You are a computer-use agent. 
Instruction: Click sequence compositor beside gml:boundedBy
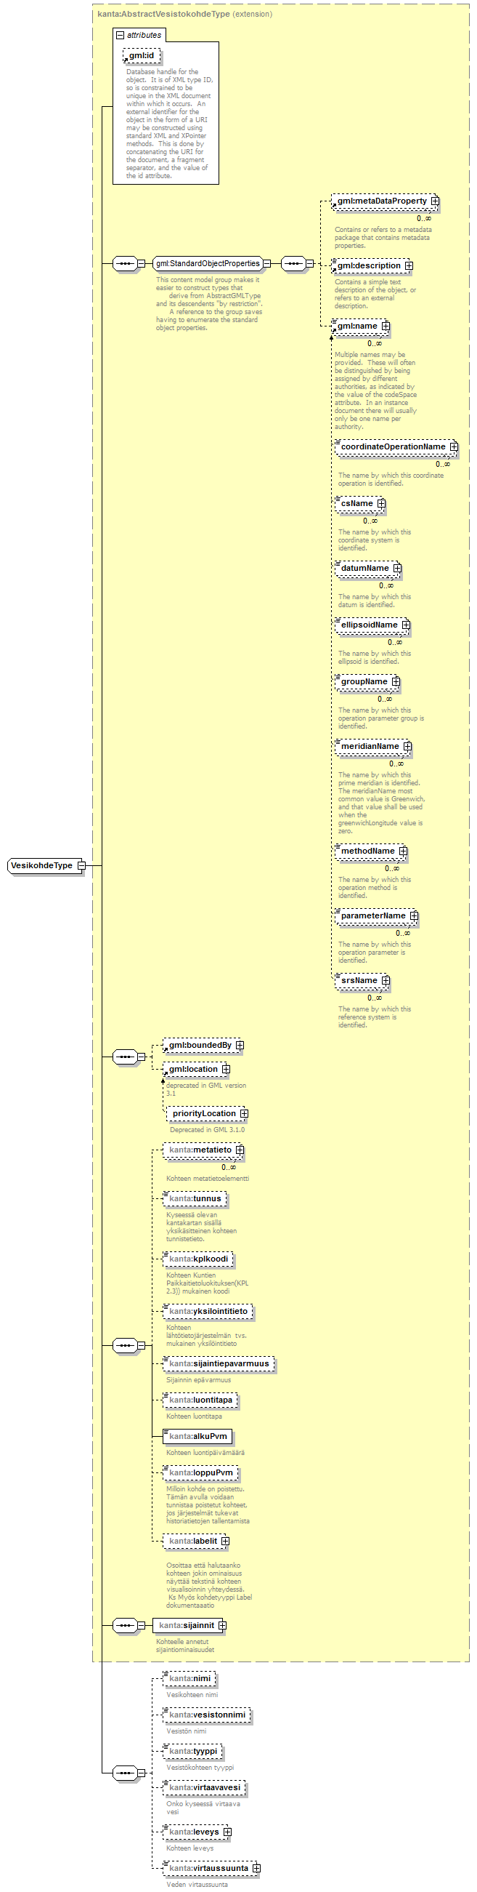[x=125, y=1057]
